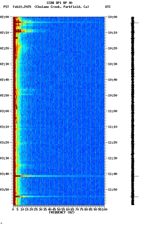Screen dimensions: 144x226
Task: Click the PST time label 02:30
Action: (x=4, y=64)
